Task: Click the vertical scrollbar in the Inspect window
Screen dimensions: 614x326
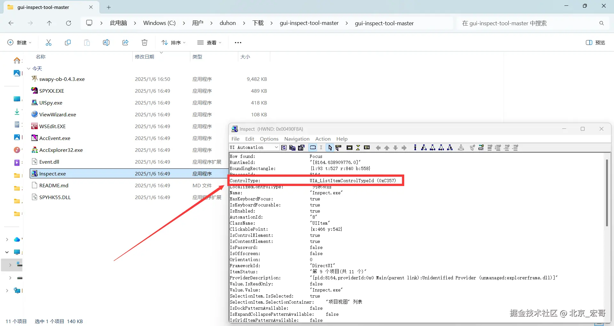Action: [x=607, y=193]
